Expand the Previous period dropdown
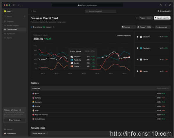 (x=162, y=27)
